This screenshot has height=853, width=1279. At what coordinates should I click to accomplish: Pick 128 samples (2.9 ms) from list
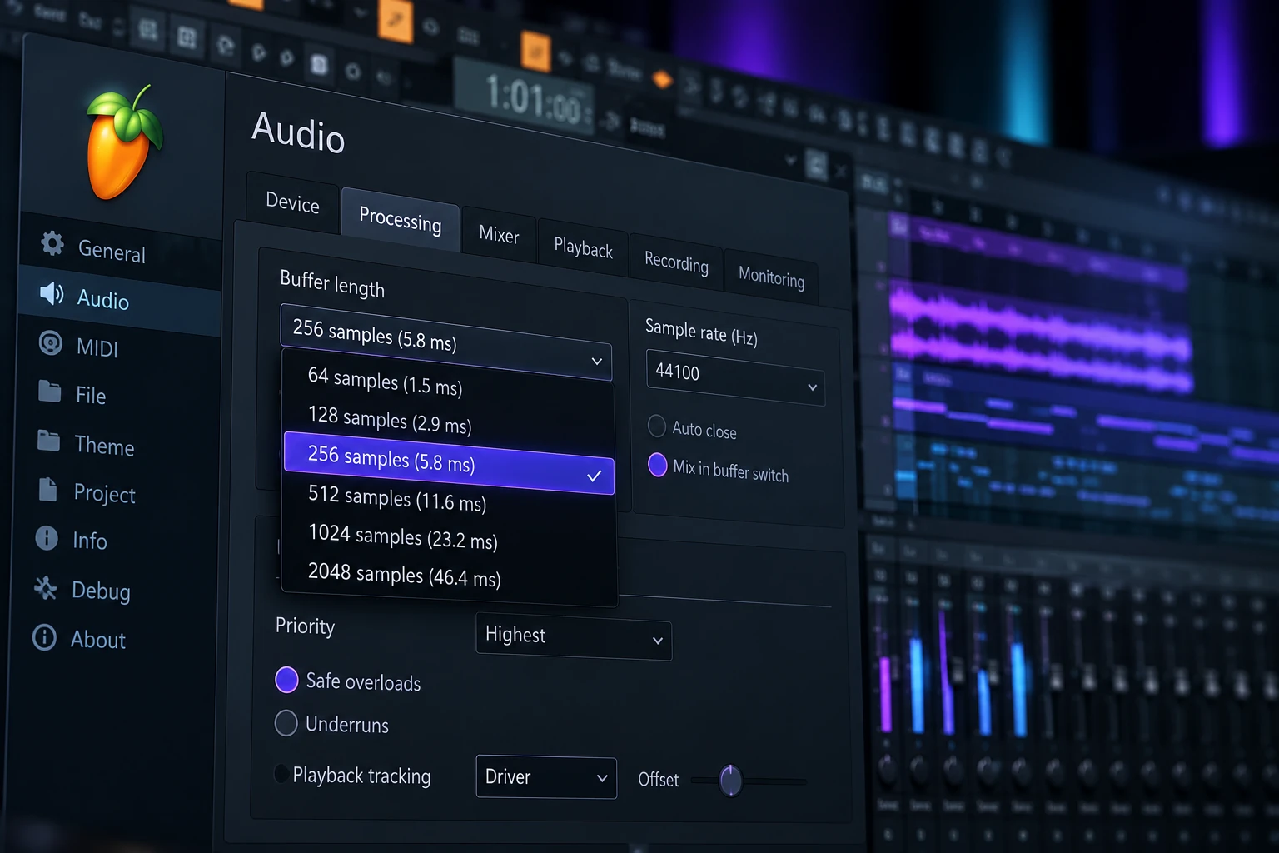point(449,422)
